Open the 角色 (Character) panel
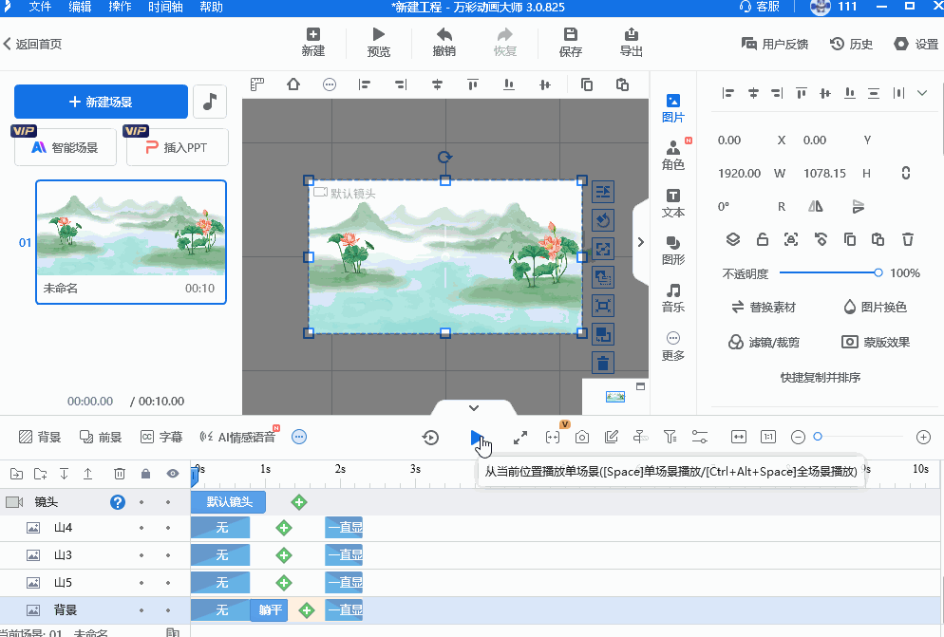Viewport: 944px width, 637px height. [672, 155]
